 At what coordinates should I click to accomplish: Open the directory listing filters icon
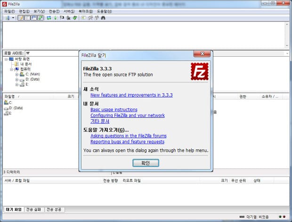(x=84, y=18)
